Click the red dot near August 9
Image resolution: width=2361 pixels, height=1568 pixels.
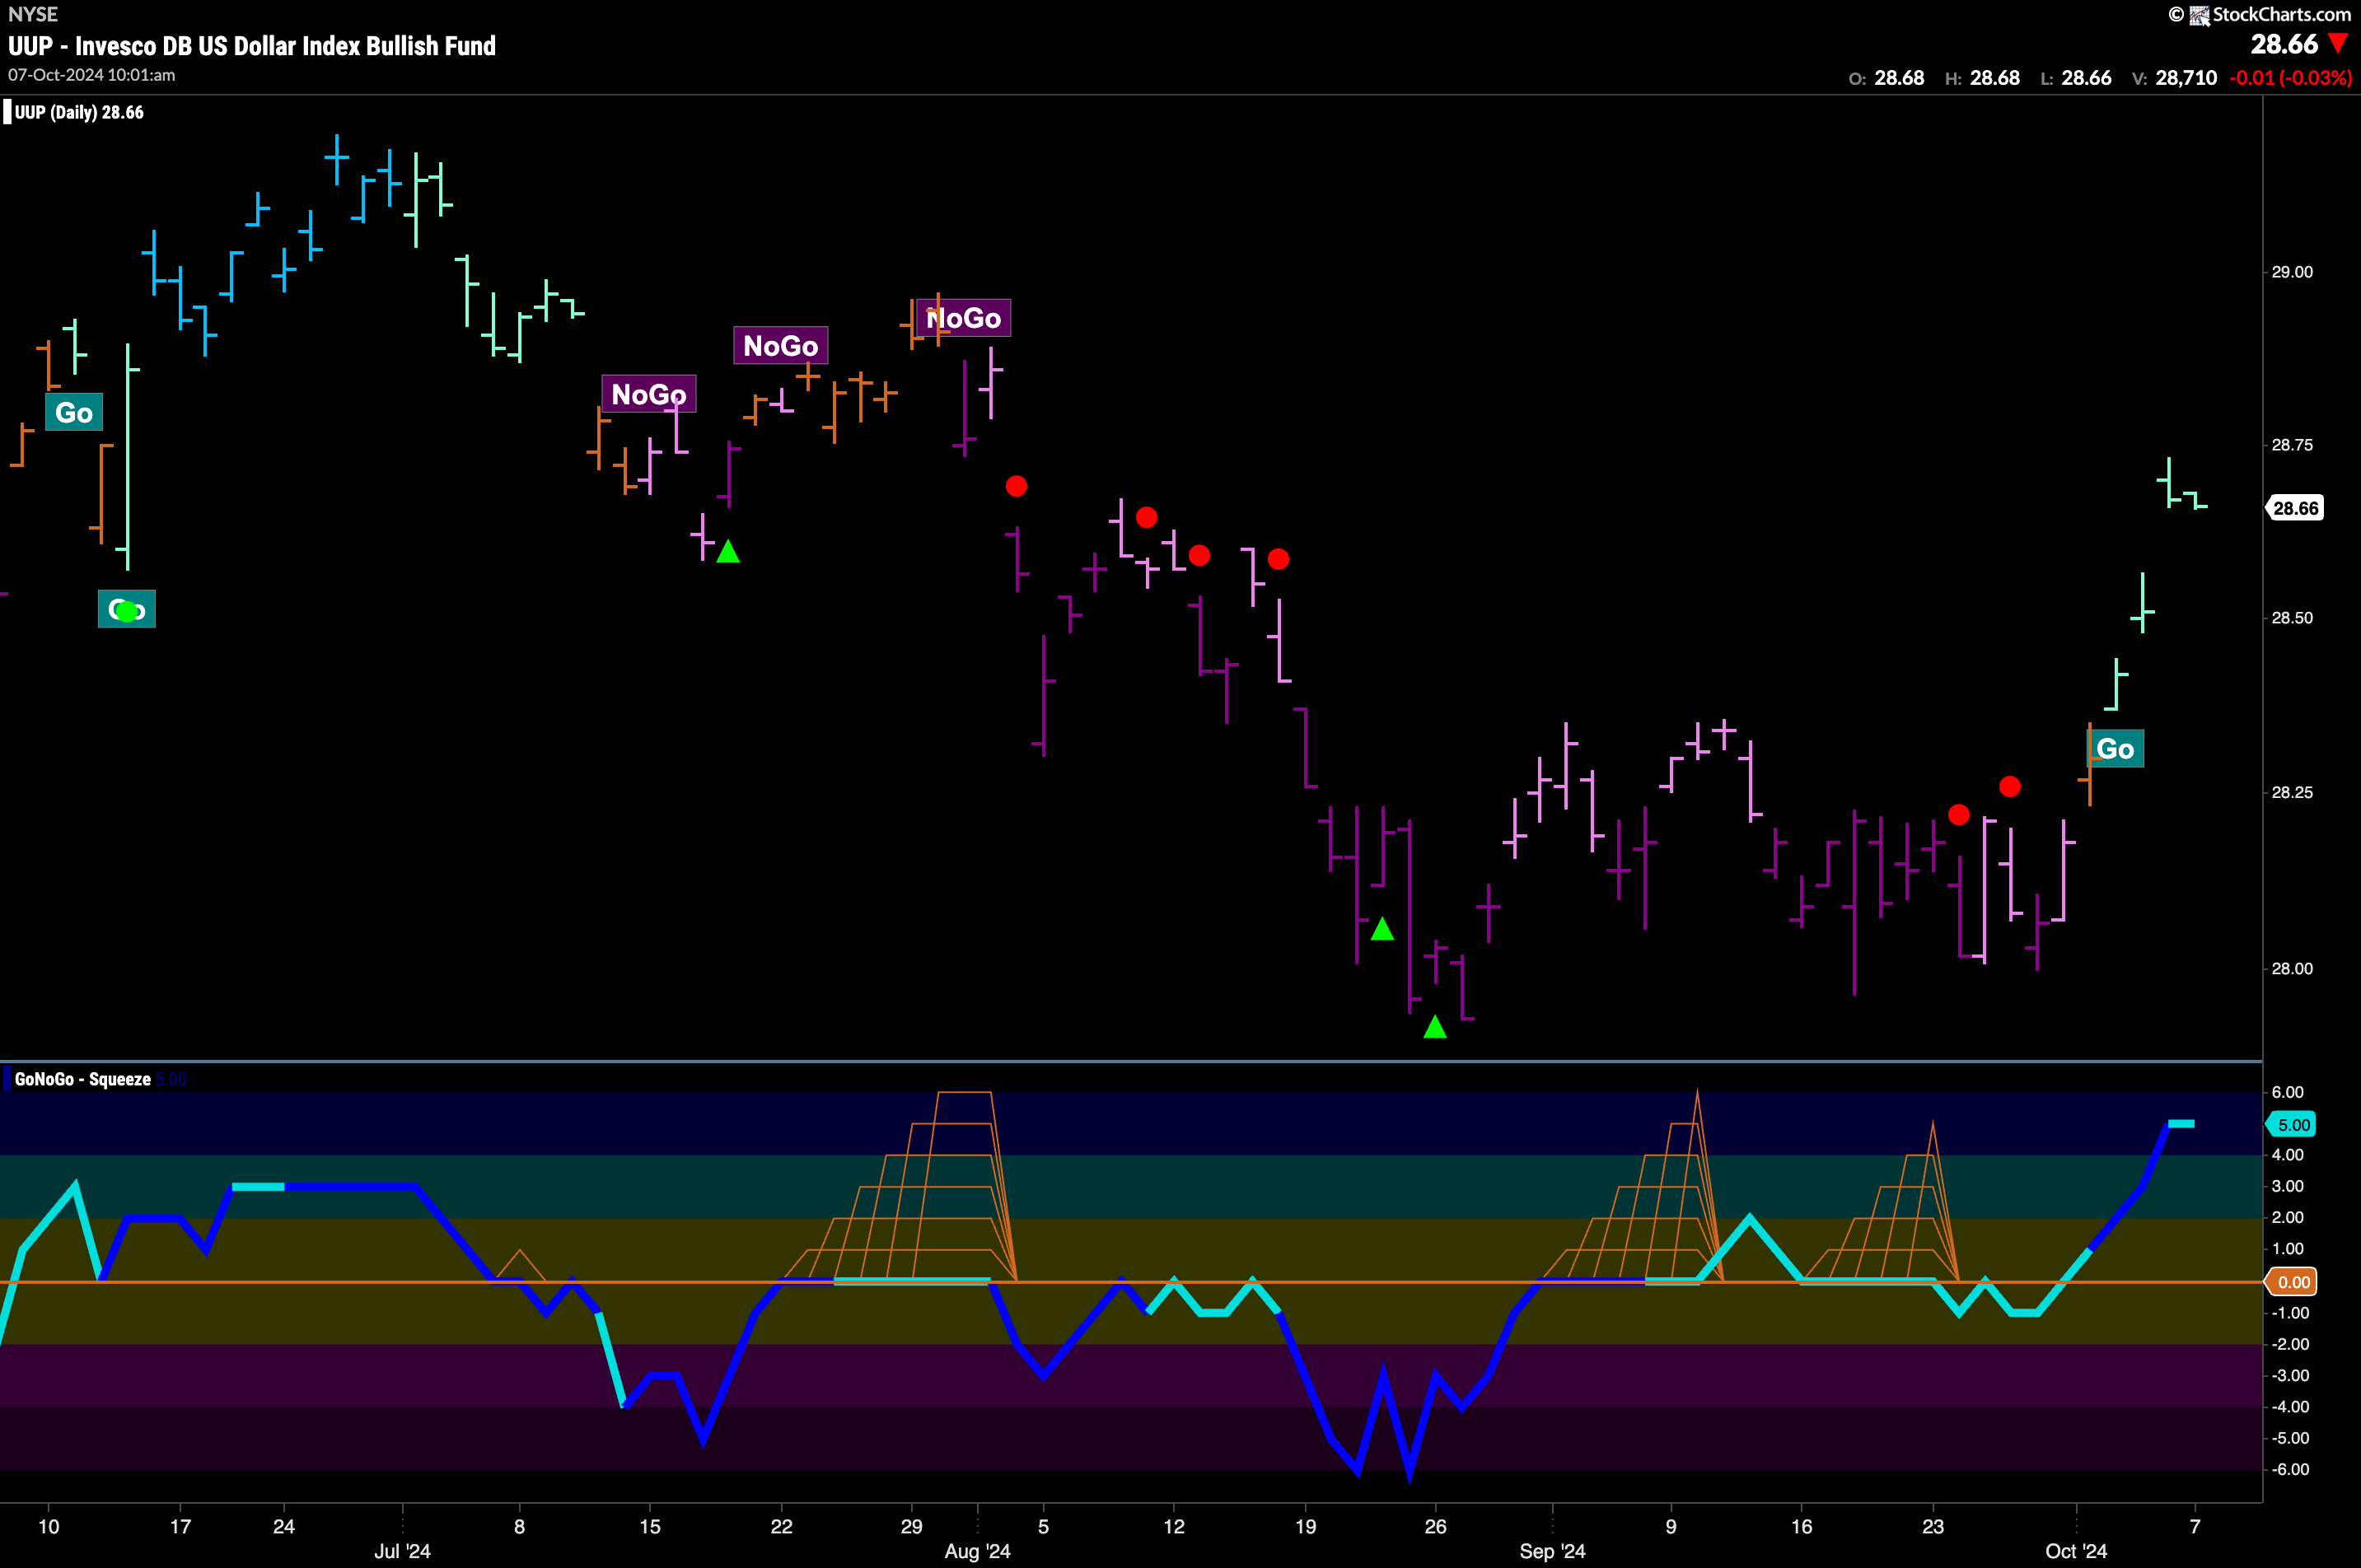1147,517
